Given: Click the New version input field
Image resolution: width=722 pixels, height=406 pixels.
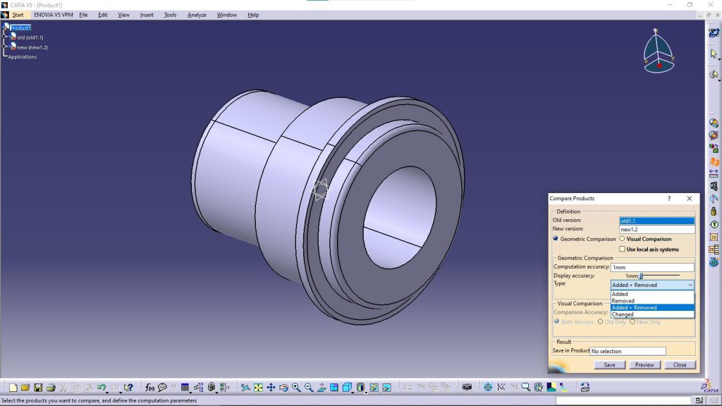Looking at the screenshot, I should [656, 229].
